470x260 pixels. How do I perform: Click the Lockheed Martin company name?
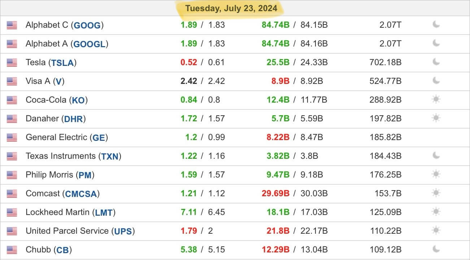point(57,212)
